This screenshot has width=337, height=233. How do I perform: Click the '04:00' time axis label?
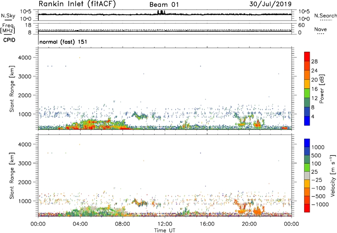(x=80, y=224)
